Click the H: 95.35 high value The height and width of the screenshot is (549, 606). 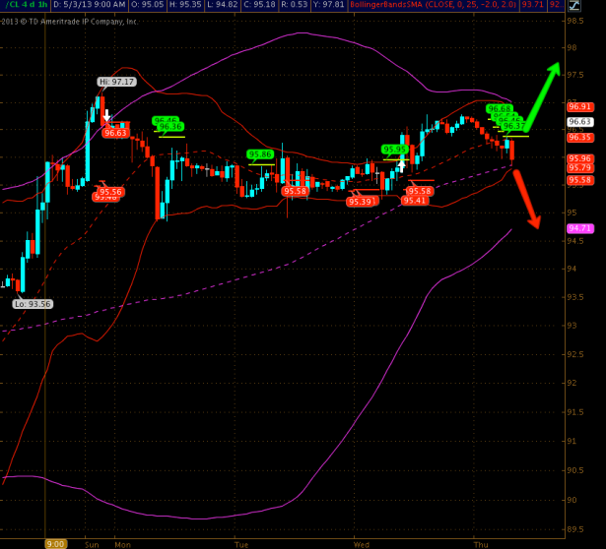(185, 5)
